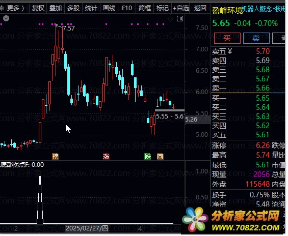Select the 画线 drawing tool
Image resolution: width=288 pixels, height=236 pixels.
coord(109,8)
